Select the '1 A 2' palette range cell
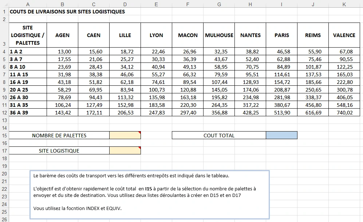This screenshot has height=222, width=363. click(x=28, y=52)
